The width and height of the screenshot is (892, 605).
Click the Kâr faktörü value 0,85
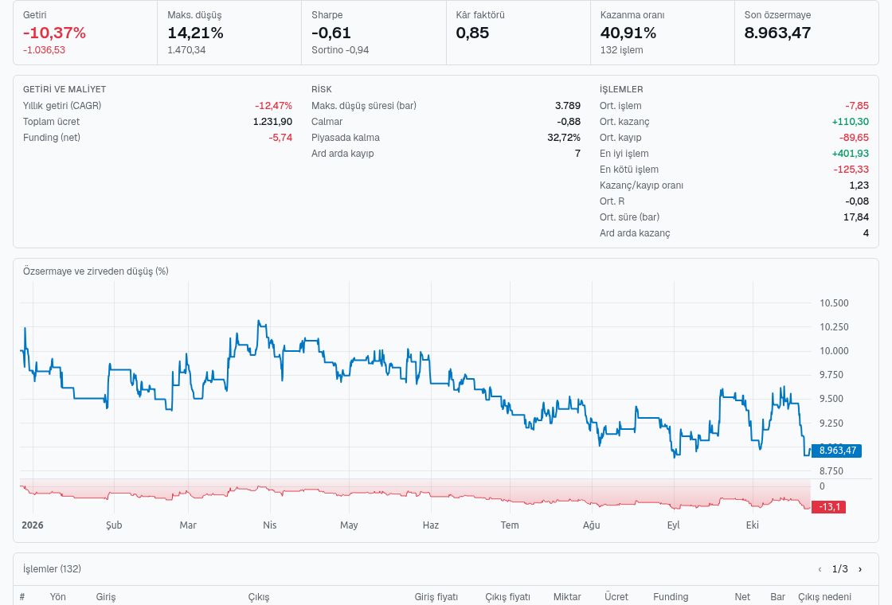472,33
